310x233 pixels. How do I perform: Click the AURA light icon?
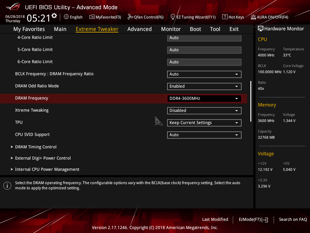(253, 17)
